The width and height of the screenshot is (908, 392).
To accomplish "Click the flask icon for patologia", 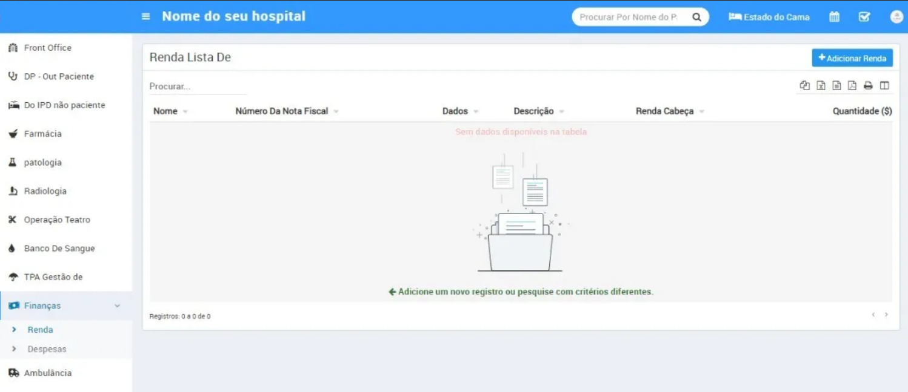I will [12, 162].
